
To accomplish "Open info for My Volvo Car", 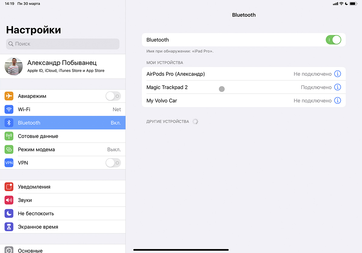I will pyautogui.click(x=337, y=100).
